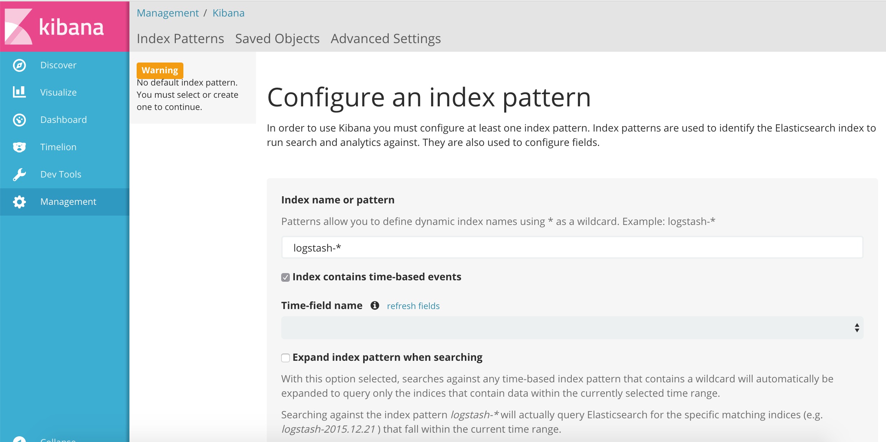Open Dev Tools via wrench icon
The height and width of the screenshot is (442, 886).
pos(19,174)
